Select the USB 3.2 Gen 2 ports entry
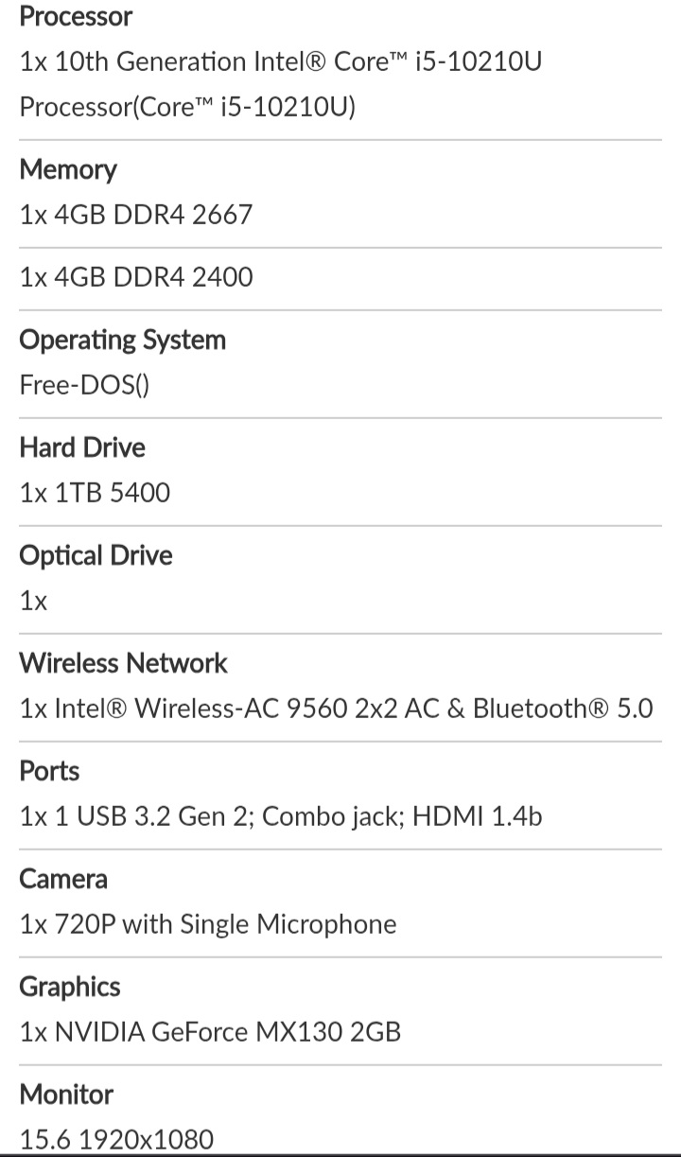This screenshot has height=1157, width=681. (281, 816)
